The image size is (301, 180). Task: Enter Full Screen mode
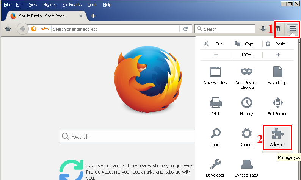(x=277, y=107)
